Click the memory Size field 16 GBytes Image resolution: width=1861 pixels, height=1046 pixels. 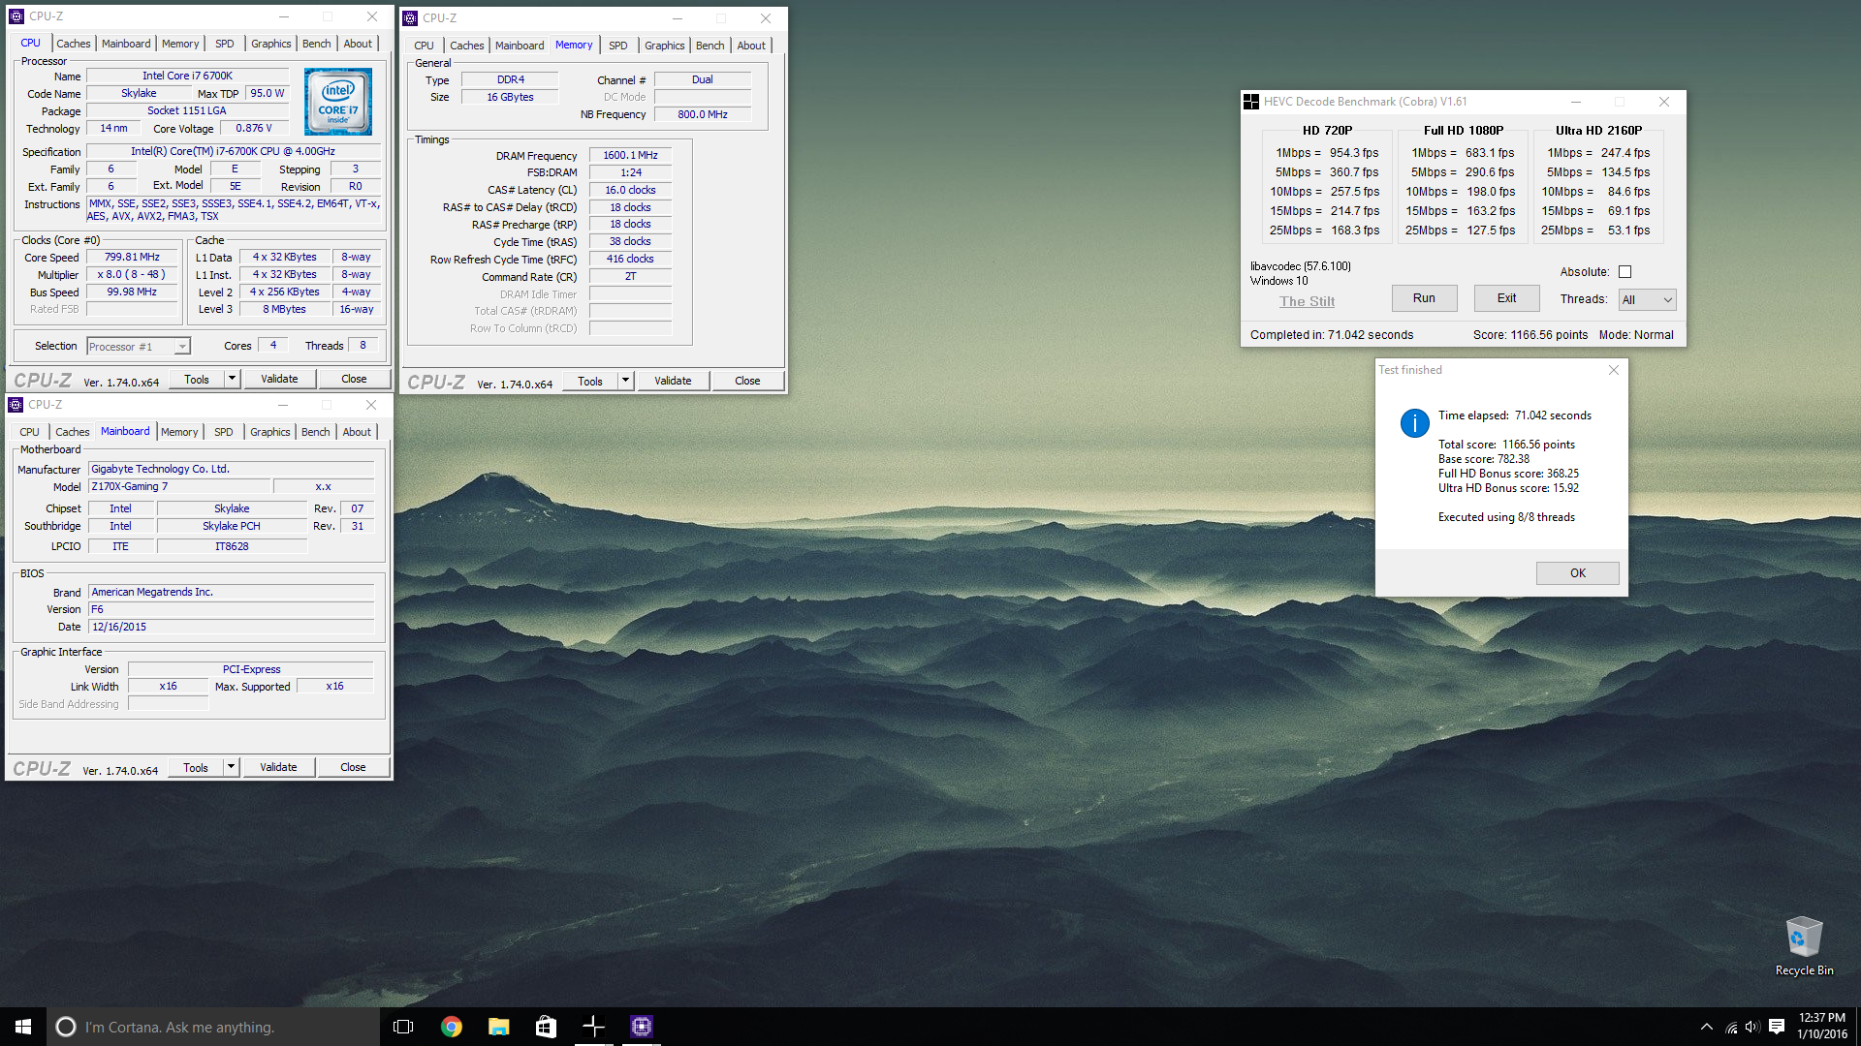(x=510, y=98)
